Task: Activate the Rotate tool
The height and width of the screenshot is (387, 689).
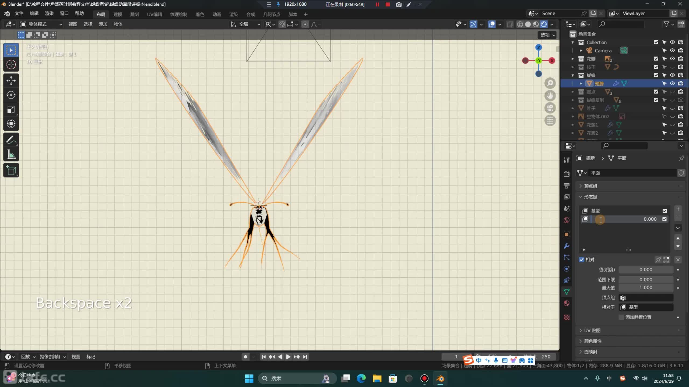Action: (x=11, y=95)
